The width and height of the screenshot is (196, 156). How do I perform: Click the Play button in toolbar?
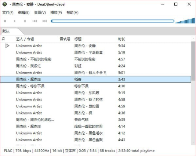[x=15, y=21]
